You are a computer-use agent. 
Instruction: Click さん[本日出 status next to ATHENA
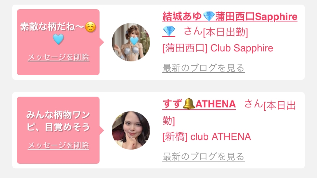[270, 105]
